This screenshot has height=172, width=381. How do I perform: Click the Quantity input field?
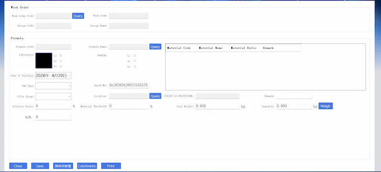click(294, 106)
